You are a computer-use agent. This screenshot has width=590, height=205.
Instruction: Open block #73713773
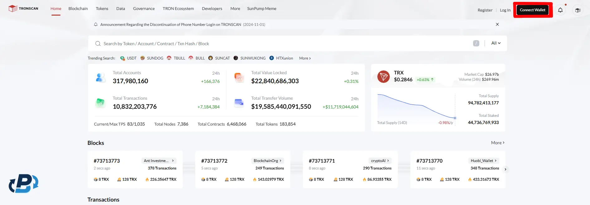[x=107, y=161]
